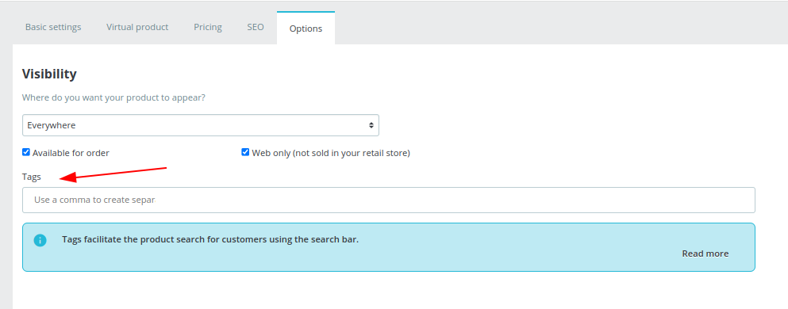This screenshot has height=309, width=788.
Task: Open the Virtual product tab
Action: click(x=137, y=27)
